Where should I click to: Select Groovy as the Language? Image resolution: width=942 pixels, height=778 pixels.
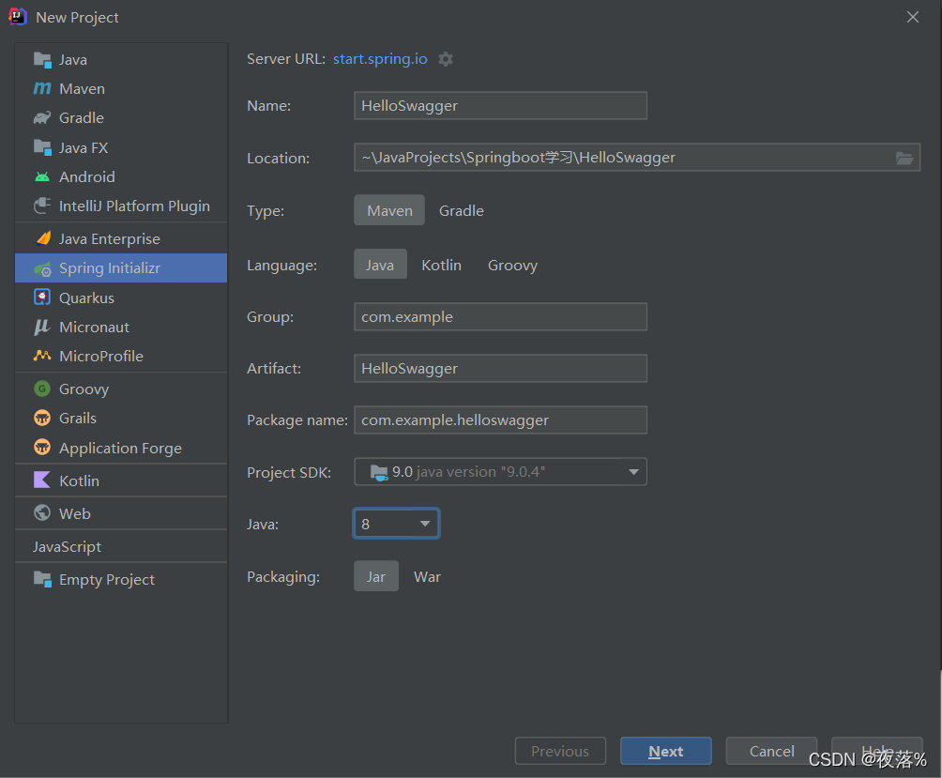pos(512,266)
